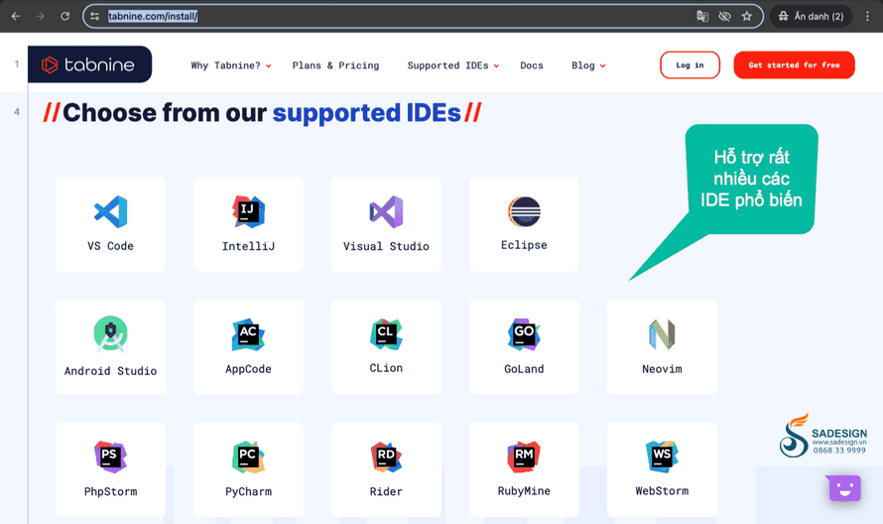Open the 'Docs' navigation link
883x524 pixels.
coord(532,65)
